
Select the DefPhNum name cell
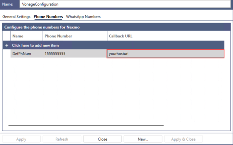tap(26, 54)
